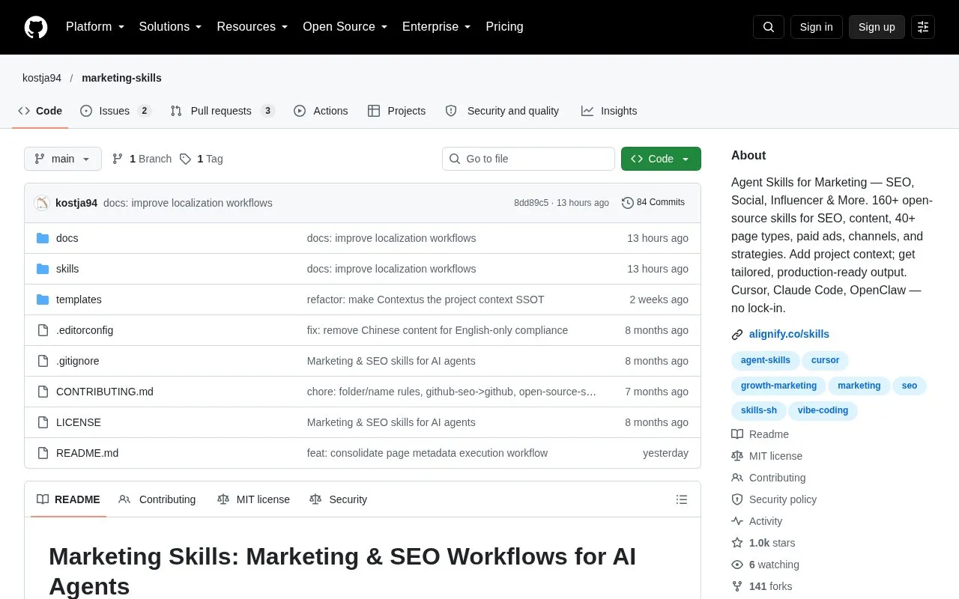This screenshot has height=599, width=959.
Task: Open the alignify.co/skills link
Action: [x=789, y=335]
